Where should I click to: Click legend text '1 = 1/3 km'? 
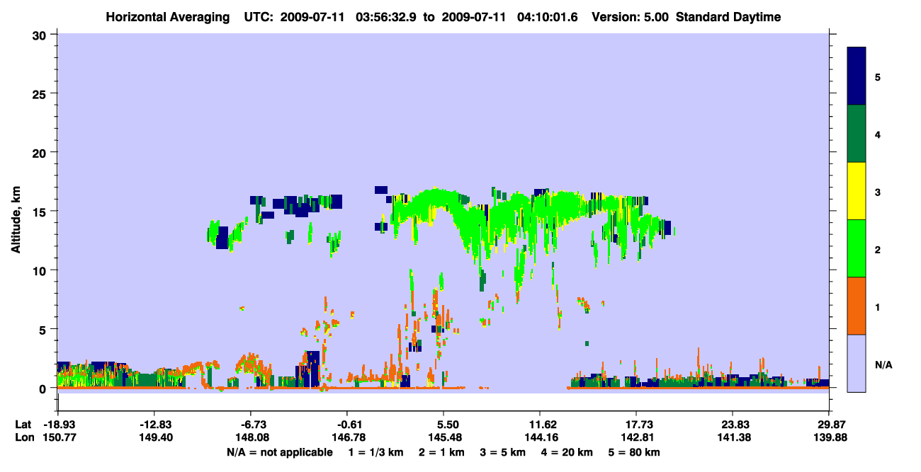[x=376, y=452]
